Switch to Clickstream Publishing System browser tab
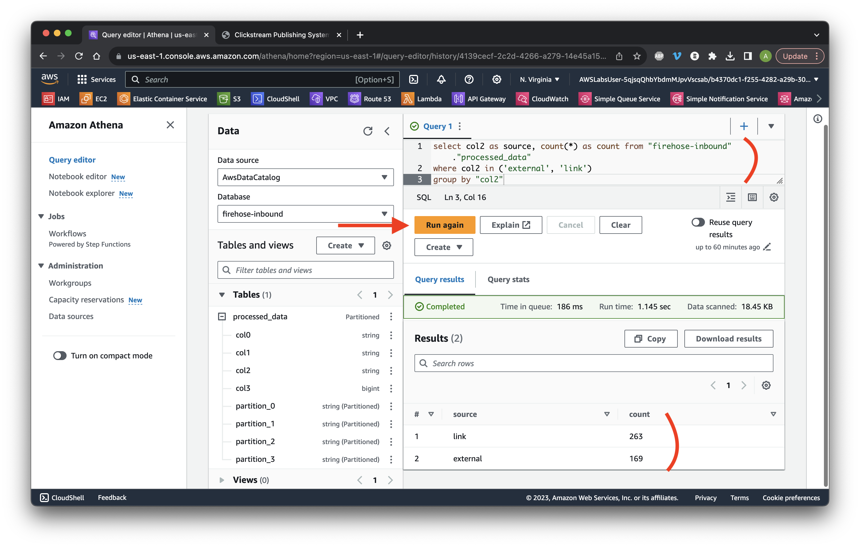This screenshot has height=547, width=860. (x=281, y=35)
